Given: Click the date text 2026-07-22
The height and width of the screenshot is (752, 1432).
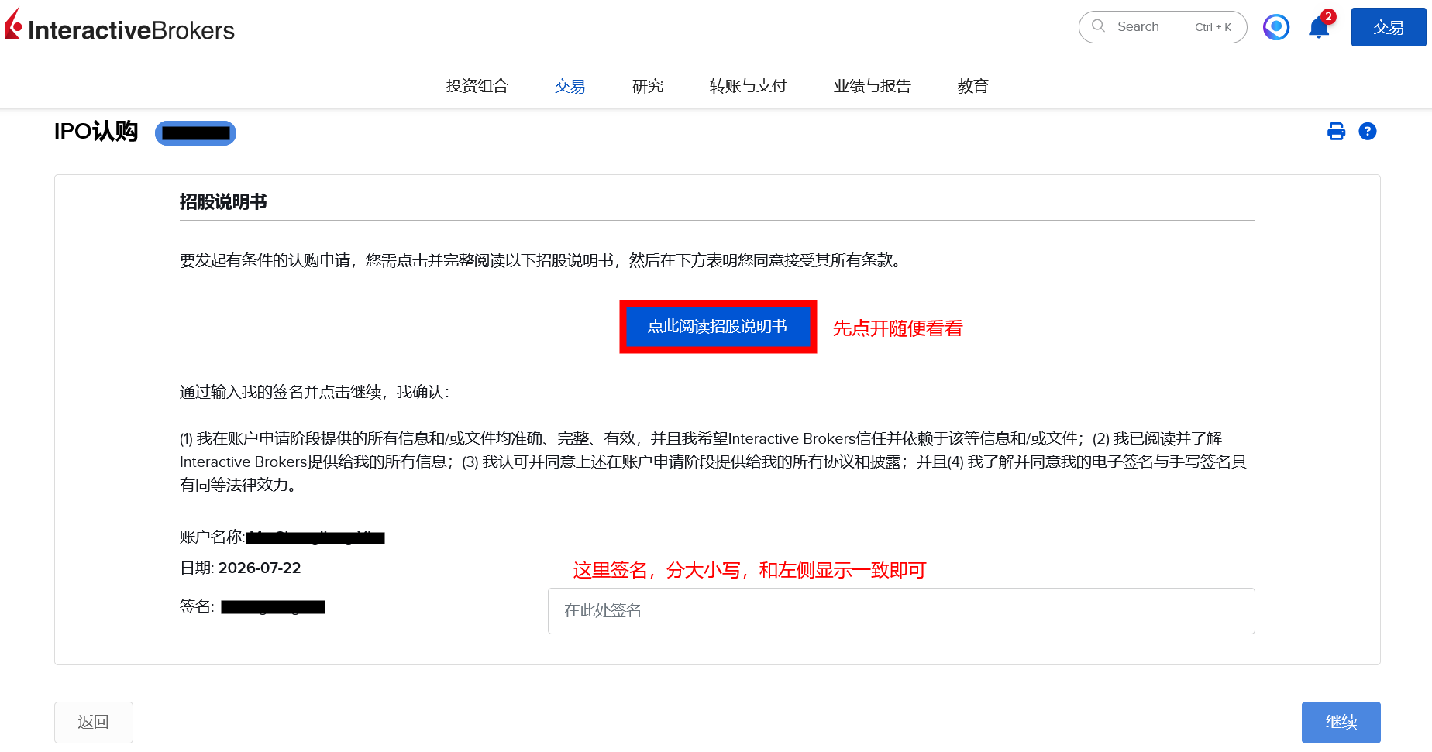Looking at the screenshot, I should (260, 568).
